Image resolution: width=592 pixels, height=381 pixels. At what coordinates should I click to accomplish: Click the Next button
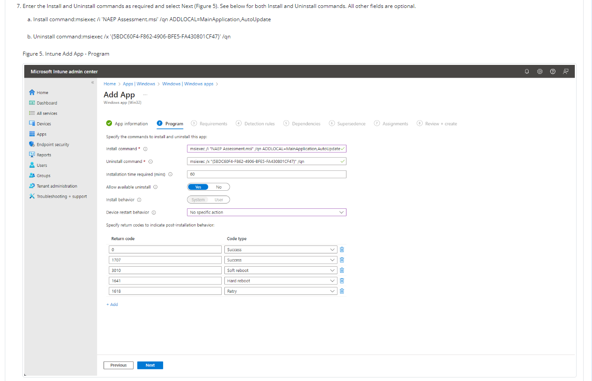pyautogui.click(x=150, y=365)
